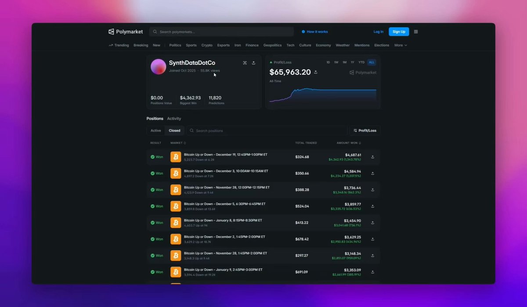The height and width of the screenshot is (307, 527).
Task: Share the December 3 position row
Action: tap(373, 173)
